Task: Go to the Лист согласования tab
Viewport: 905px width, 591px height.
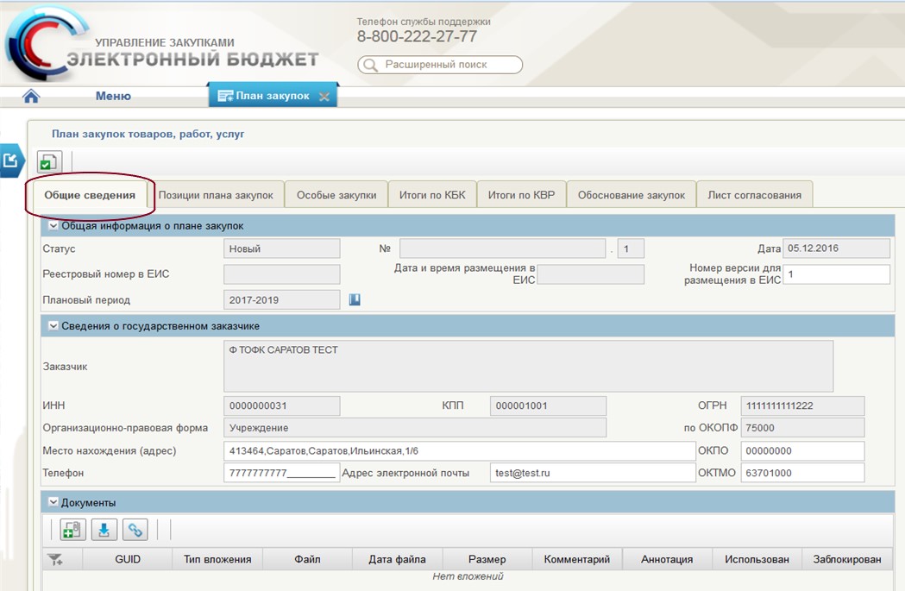Action: pyautogui.click(x=754, y=195)
